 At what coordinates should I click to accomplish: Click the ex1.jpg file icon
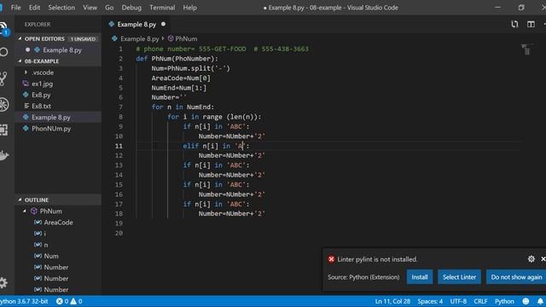click(x=26, y=84)
